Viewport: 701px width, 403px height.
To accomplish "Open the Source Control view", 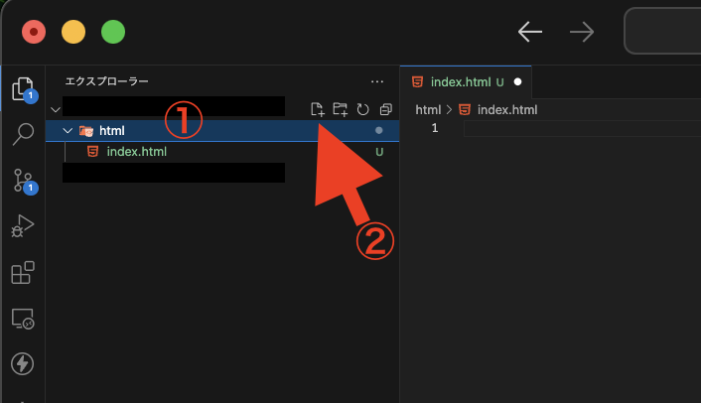I will point(23,181).
